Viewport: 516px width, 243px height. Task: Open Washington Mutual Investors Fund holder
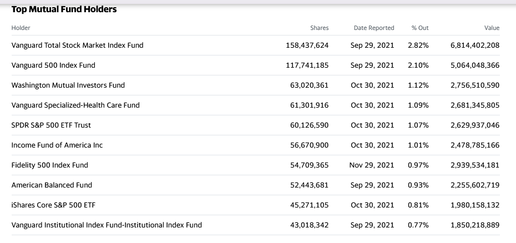pyautogui.click(x=68, y=85)
